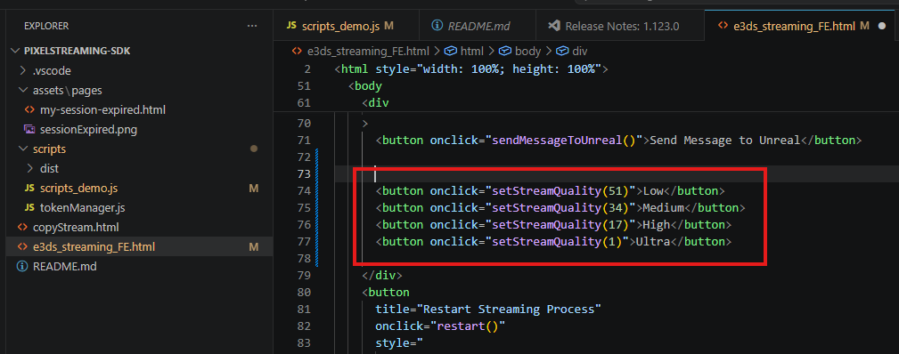Expand the .vscode folder
899x354 pixels.
tap(23, 71)
